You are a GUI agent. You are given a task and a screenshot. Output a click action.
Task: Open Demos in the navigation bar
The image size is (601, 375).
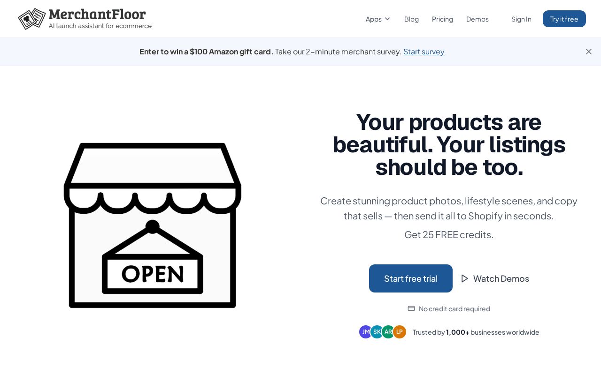[478, 19]
